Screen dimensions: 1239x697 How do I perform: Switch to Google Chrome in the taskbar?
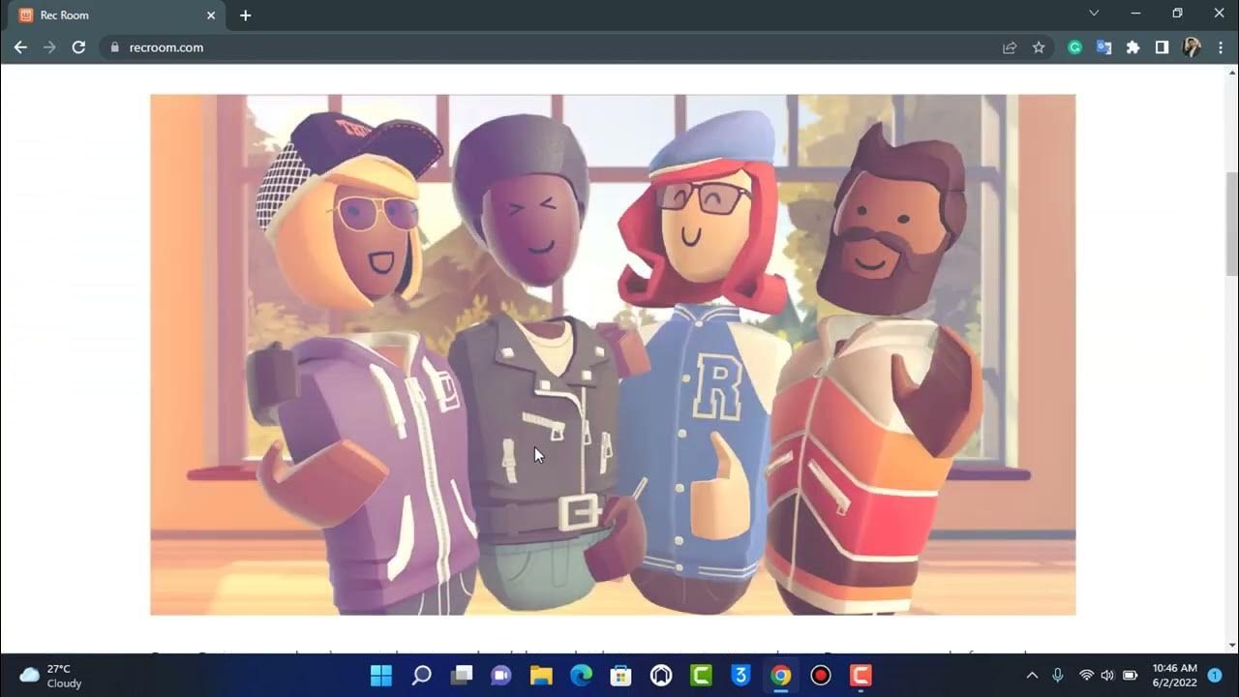[781, 675]
